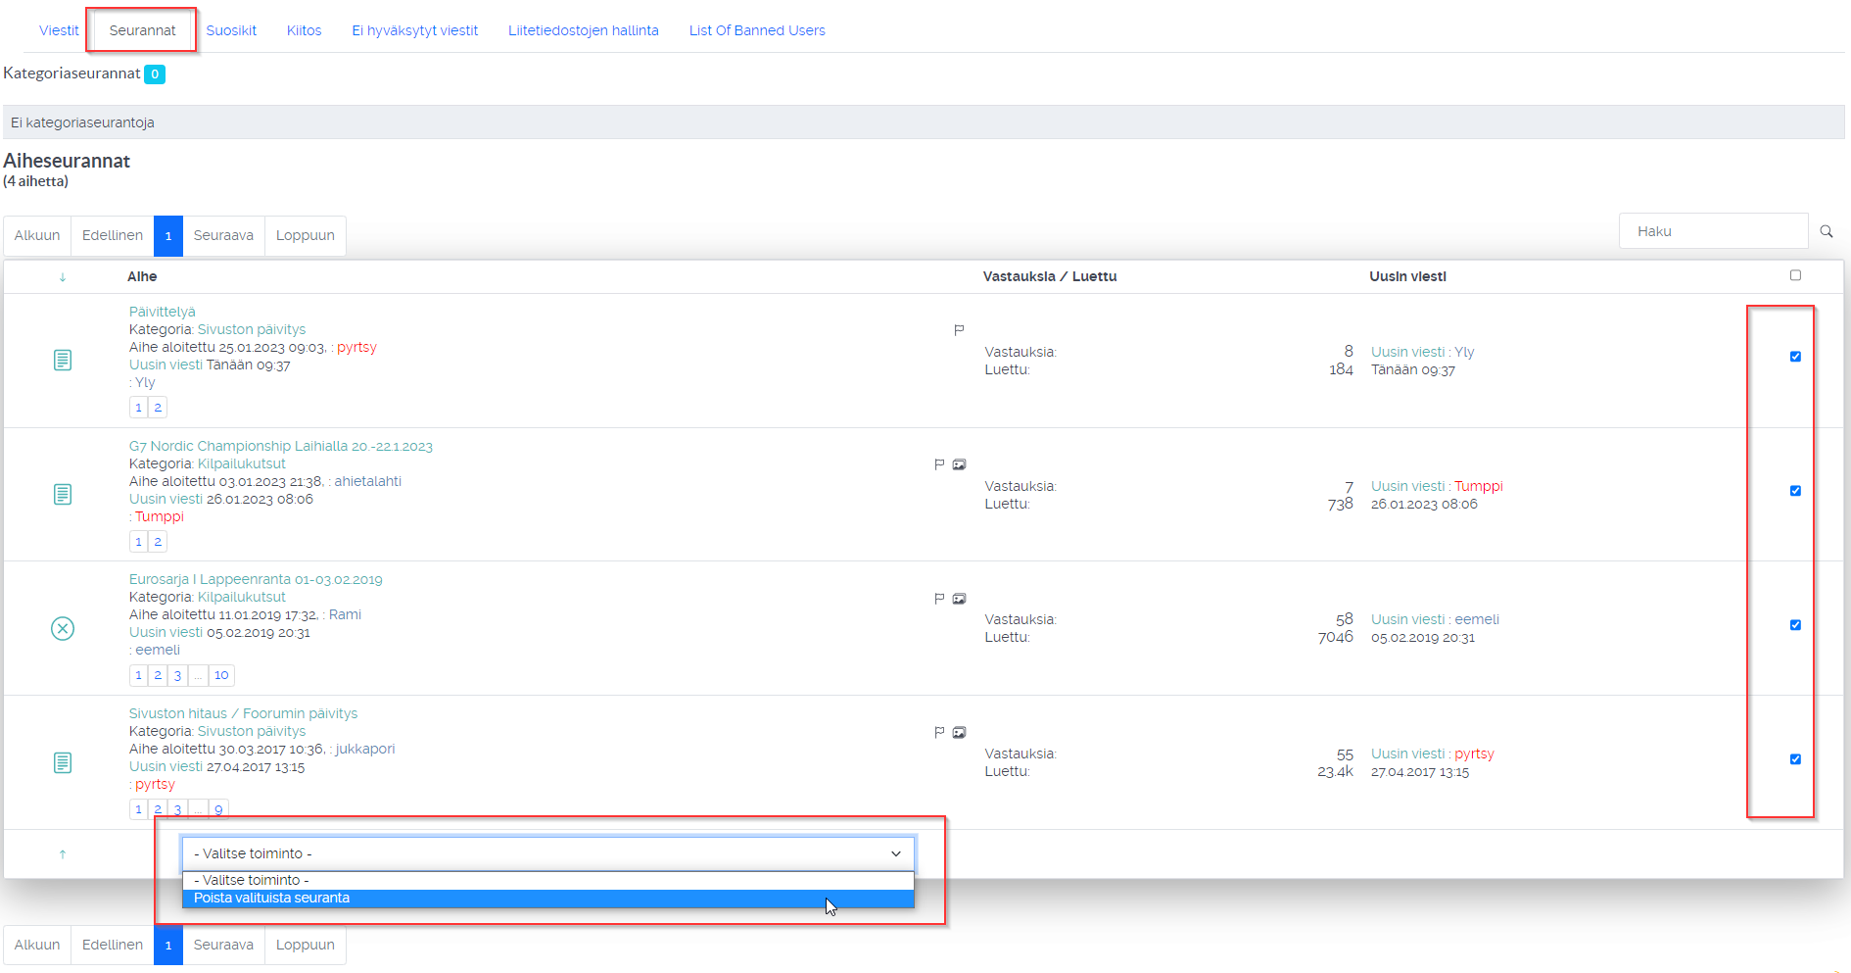Click the top Seuraava pagination button
1851x973 pixels.
[223, 235]
